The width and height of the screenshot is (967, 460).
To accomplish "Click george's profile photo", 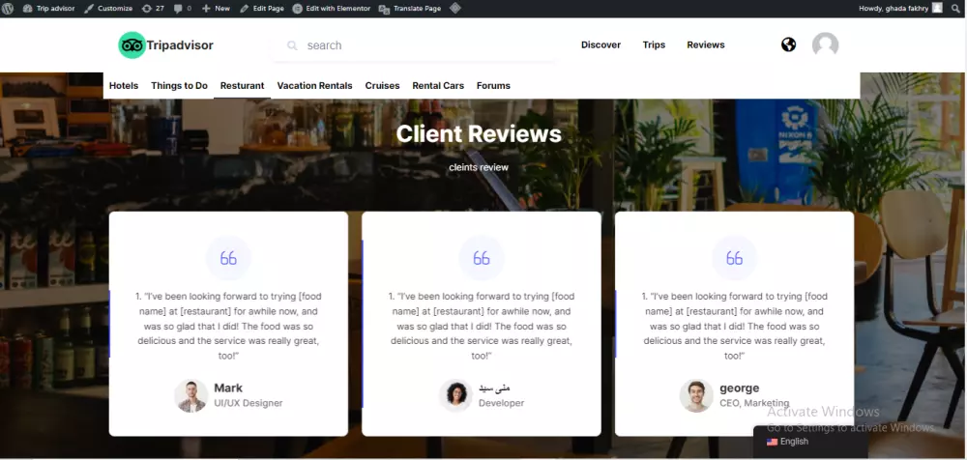I will pyautogui.click(x=696, y=395).
